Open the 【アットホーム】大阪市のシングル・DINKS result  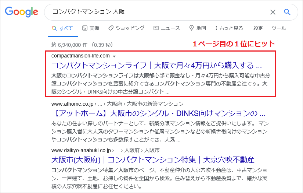point(158,113)
